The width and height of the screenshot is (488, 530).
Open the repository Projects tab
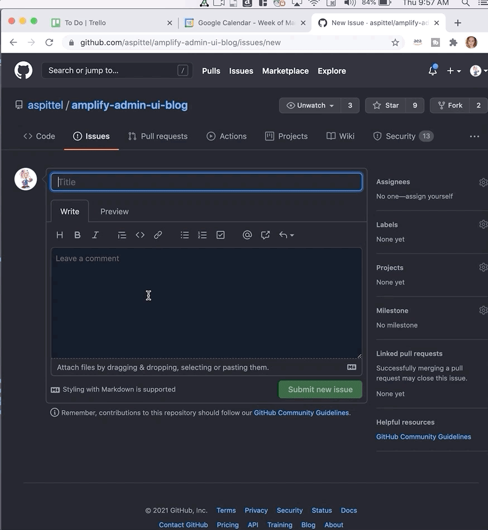point(286,136)
